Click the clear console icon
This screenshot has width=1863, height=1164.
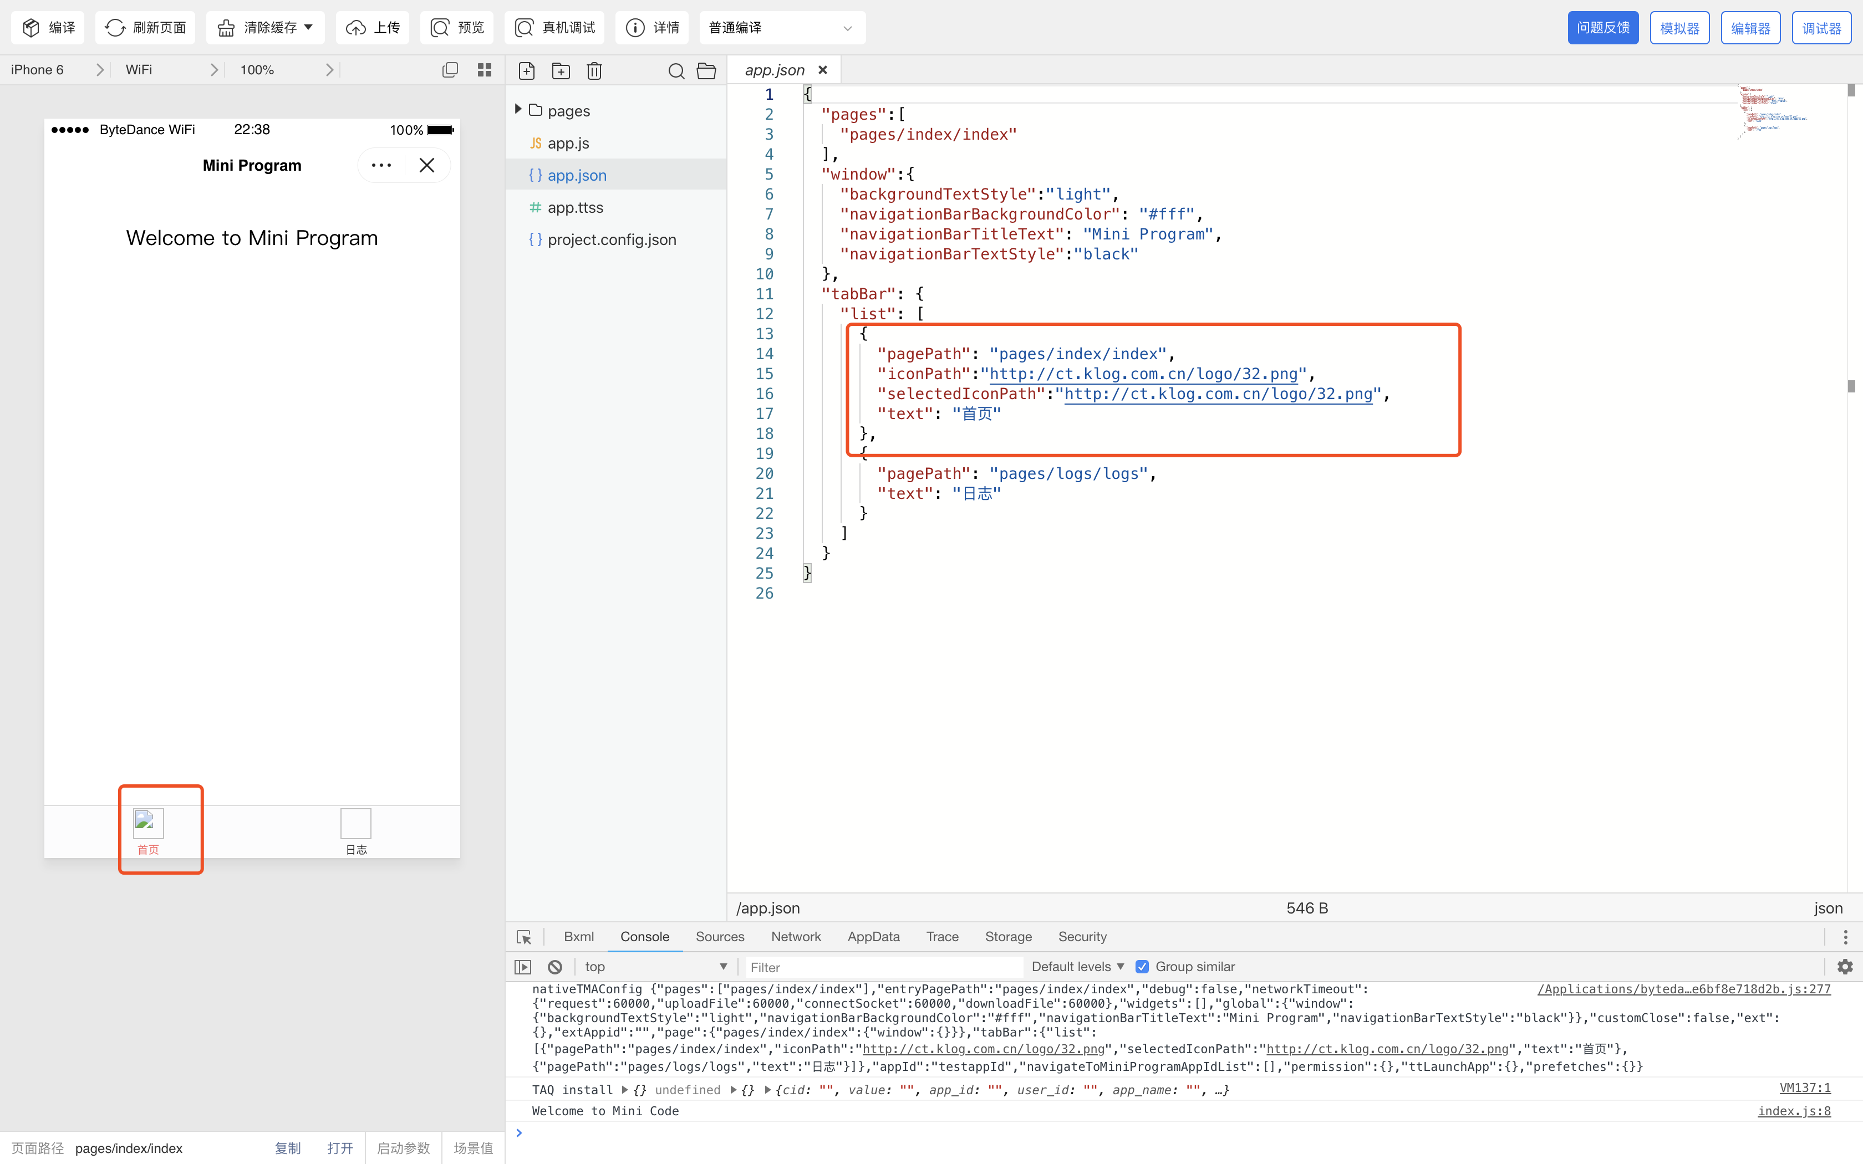555,967
